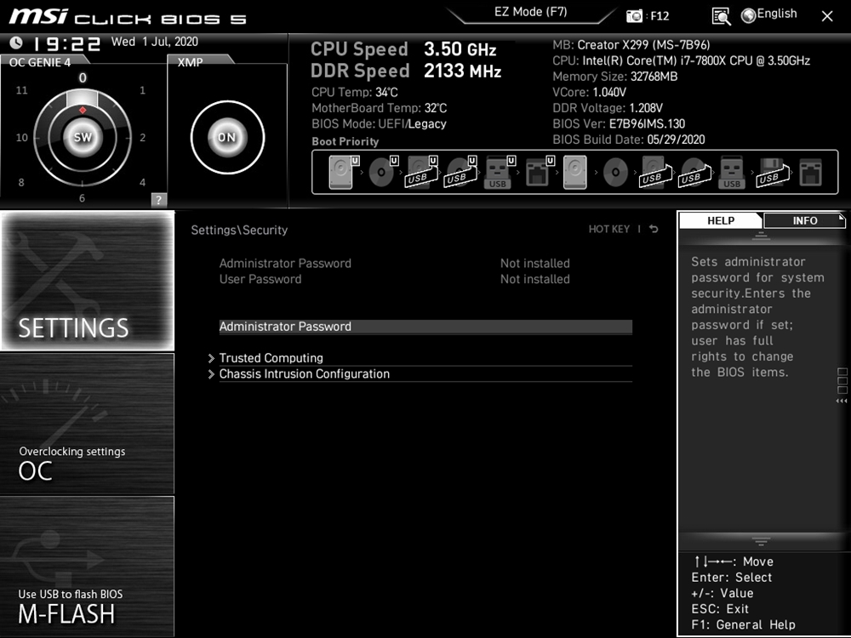This screenshot has height=638, width=851.
Task: Click the DDR Speed 2133 MHz value
Action: tap(462, 71)
